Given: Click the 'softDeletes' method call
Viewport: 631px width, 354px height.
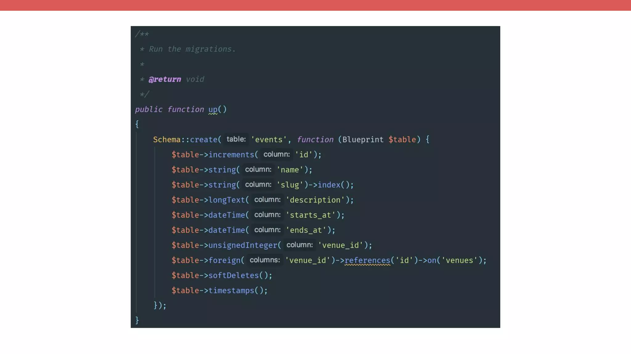Looking at the screenshot, I should tap(234, 275).
